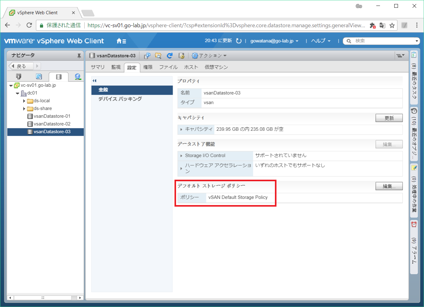Switch to the 権限 tab
This screenshot has height=307, width=424.
(148, 67)
